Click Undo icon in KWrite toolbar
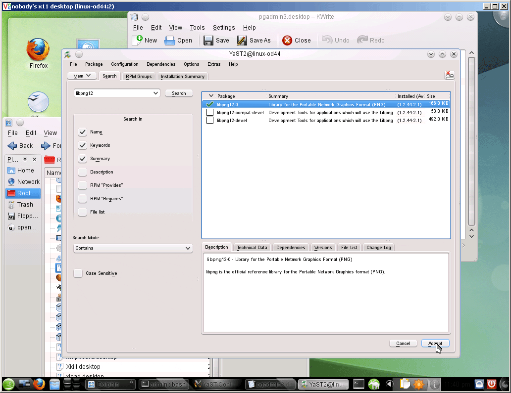Screen dimensions: 511x393 coord(327,40)
